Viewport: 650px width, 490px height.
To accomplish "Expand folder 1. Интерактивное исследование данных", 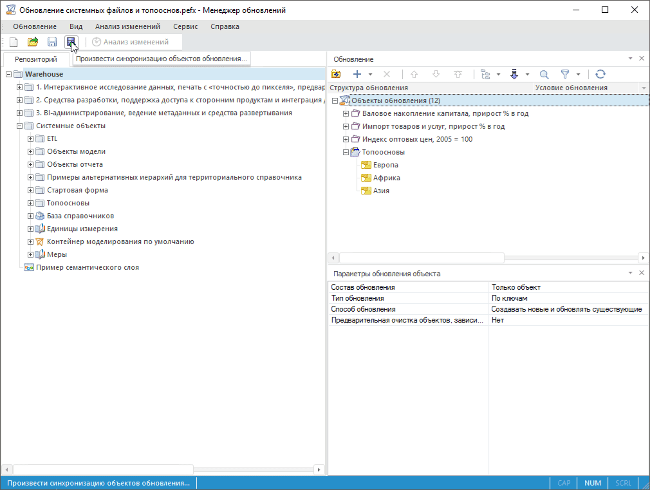I will (19, 87).
